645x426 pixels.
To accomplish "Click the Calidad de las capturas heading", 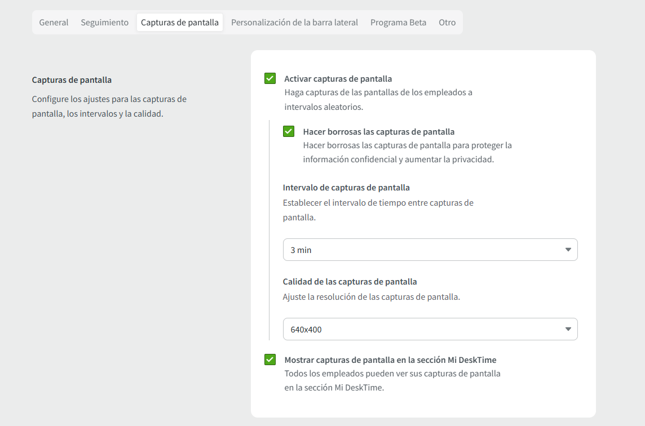I will [x=350, y=282].
